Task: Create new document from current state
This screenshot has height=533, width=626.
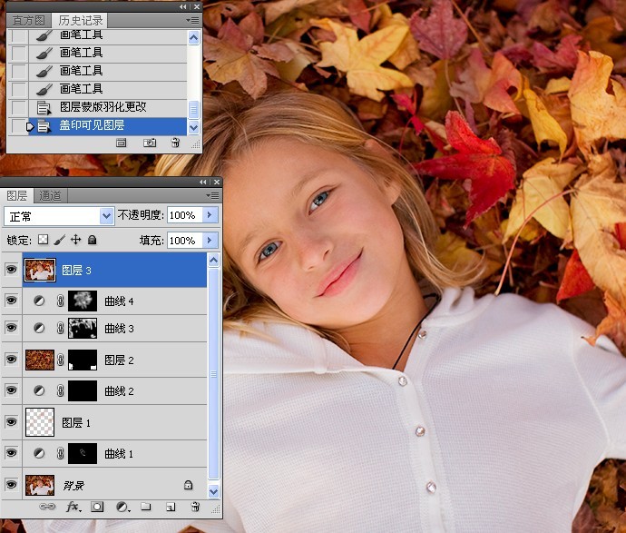Action: point(122,143)
